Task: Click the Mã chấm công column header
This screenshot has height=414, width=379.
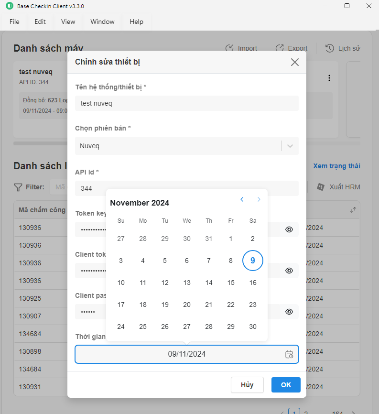Action: (42, 210)
